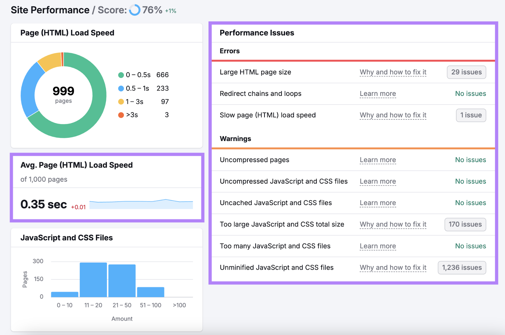
Task: Click the red >3s legend dot
Action: click(121, 115)
